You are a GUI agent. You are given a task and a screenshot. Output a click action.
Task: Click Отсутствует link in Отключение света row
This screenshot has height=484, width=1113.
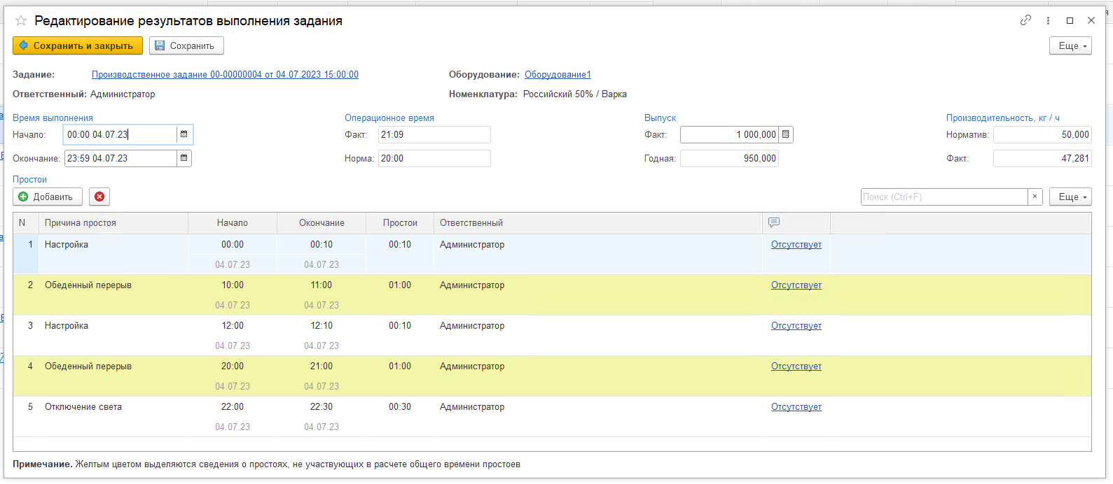(x=796, y=406)
